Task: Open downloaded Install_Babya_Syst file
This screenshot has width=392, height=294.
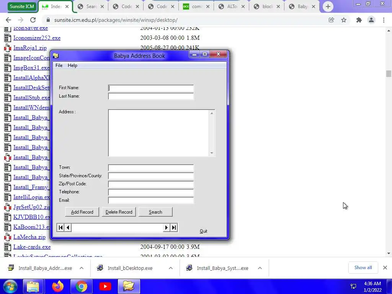Action: coord(222,268)
